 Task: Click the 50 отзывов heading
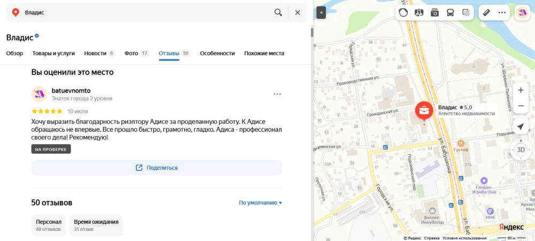(52, 202)
